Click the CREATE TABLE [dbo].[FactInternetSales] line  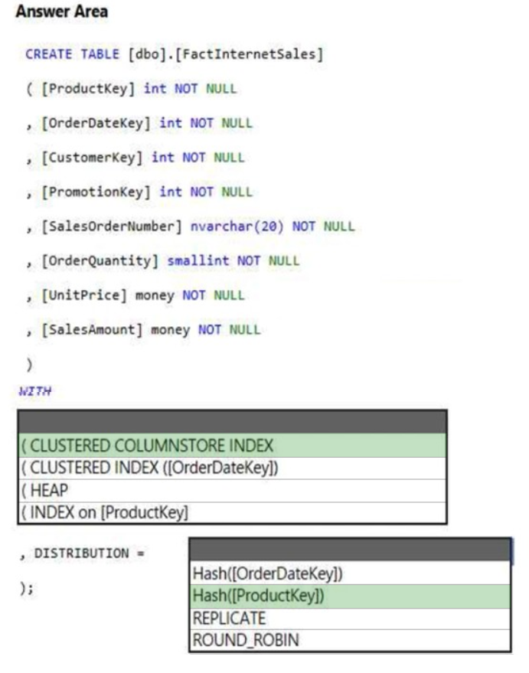tap(174, 54)
